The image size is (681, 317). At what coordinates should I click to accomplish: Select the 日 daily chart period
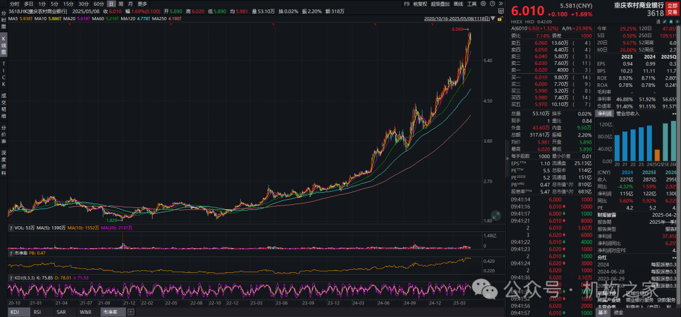(x=112, y=4)
